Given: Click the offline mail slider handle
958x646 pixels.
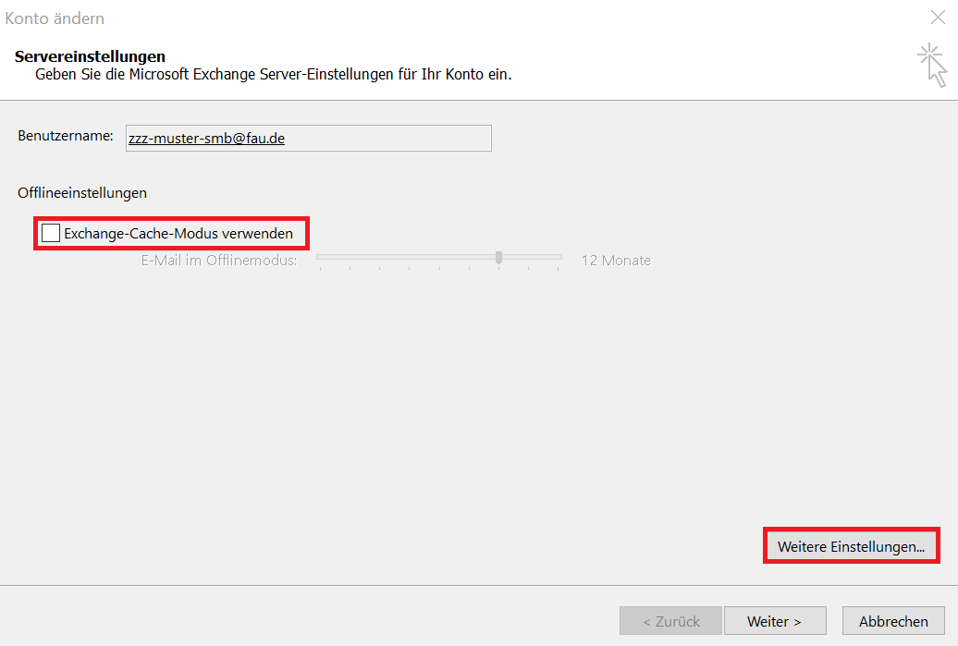Looking at the screenshot, I should (x=498, y=258).
